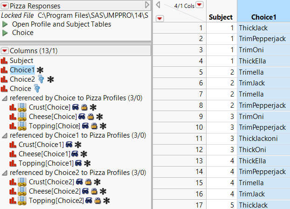The height and width of the screenshot is (209, 290).
Task: Click the lock icon on Cheese[Choice]
Action: pos(91,117)
